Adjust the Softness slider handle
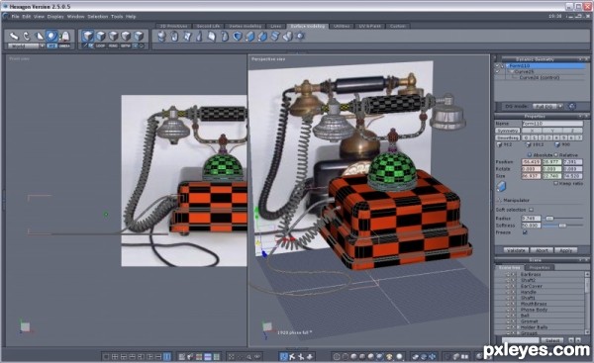 562,226
